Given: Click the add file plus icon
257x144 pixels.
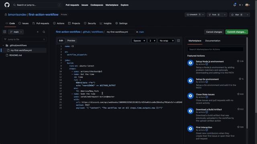Looking at the screenshot, I should click(x=38, y=32).
